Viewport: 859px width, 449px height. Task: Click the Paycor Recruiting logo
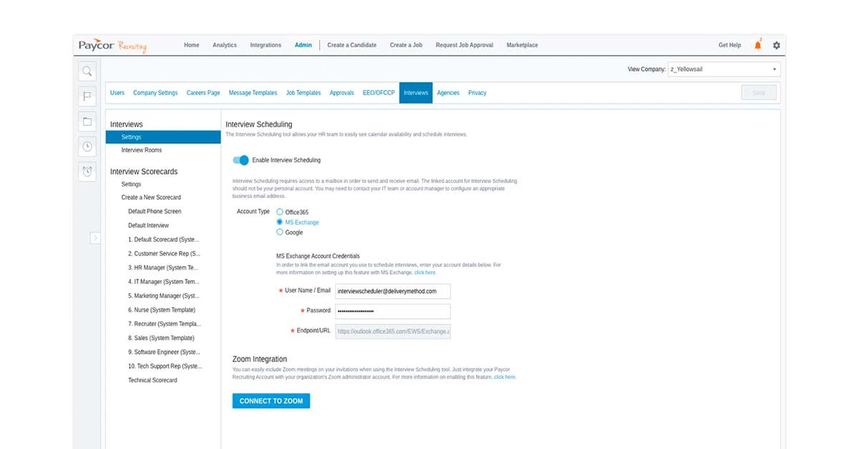point(111,44)
